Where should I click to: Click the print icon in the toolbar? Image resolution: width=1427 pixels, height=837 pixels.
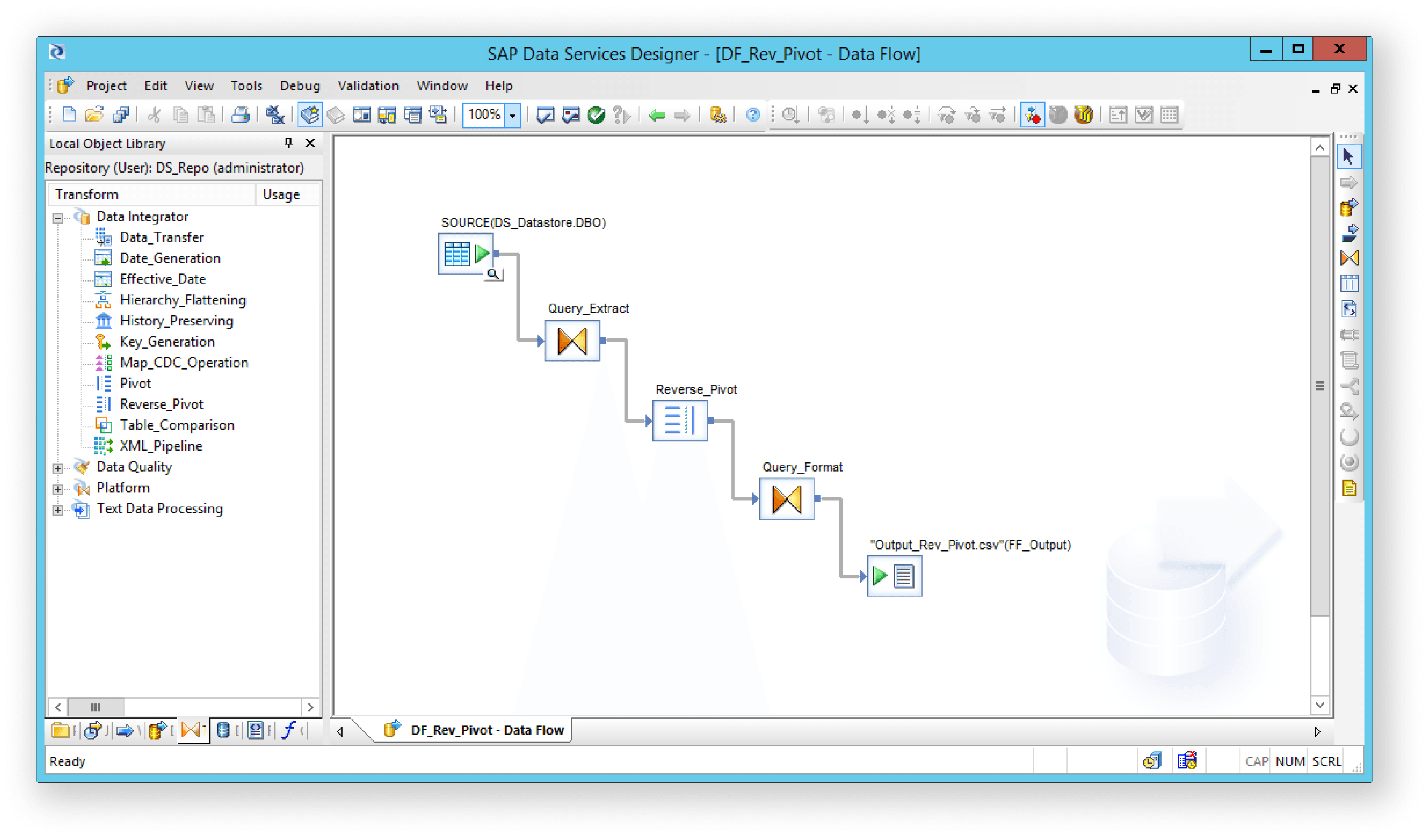(241, 115)
